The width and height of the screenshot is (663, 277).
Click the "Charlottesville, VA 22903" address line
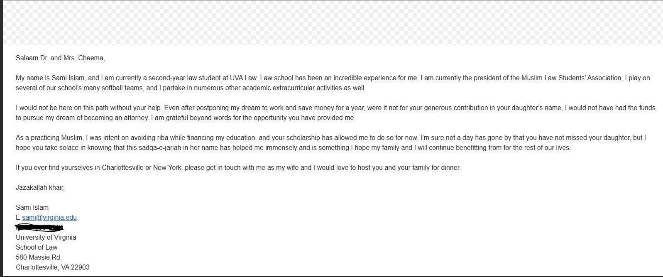[x=52, y=267]
